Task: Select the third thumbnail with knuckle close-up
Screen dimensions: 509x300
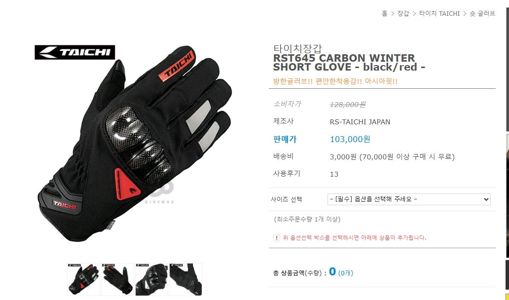Action: (x=151, y=279)
